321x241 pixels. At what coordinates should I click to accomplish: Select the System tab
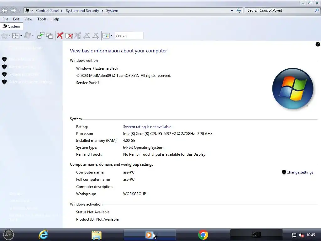tap(12, 26)
